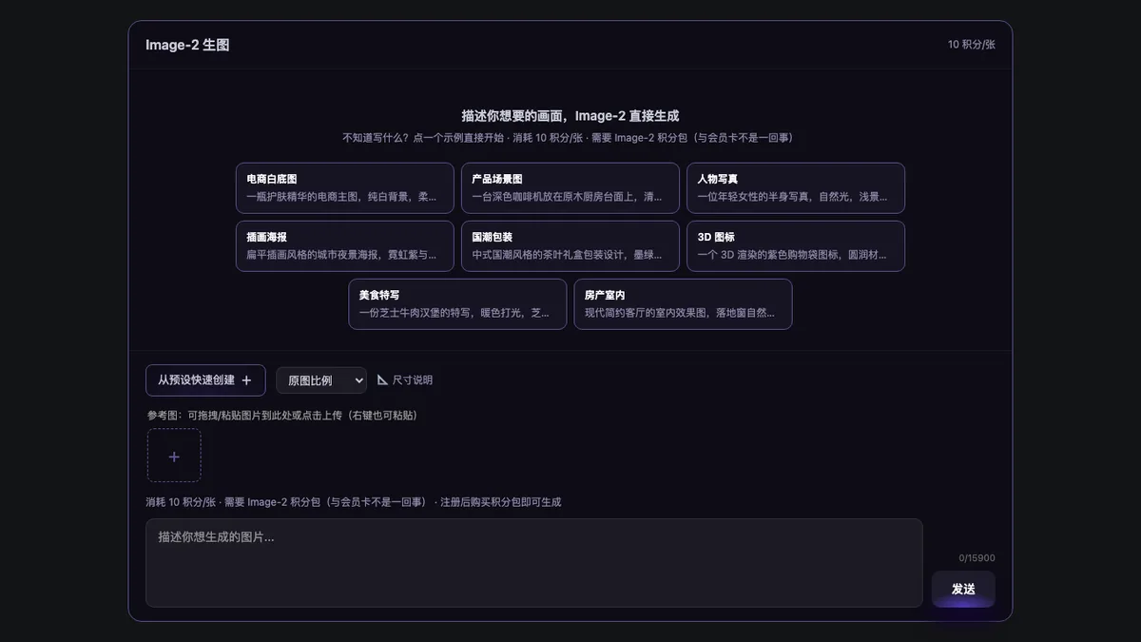
Task: Click the Image-2 生图 panel title
Action: pyautogui.click(x=187, y=45)
